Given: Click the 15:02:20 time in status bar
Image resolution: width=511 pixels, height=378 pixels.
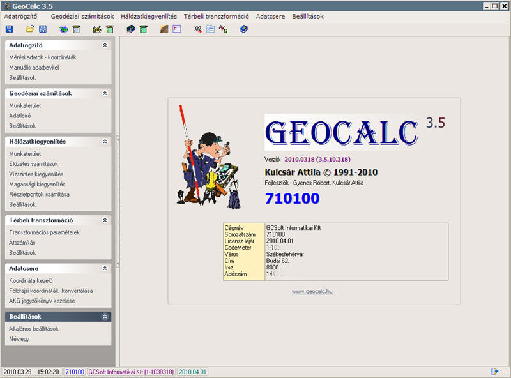Looking at the screenshot, I should pos(48,372).
